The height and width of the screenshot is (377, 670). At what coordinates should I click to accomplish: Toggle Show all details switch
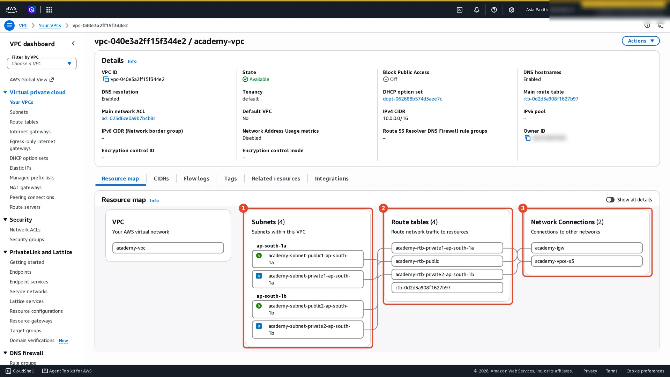610,200
